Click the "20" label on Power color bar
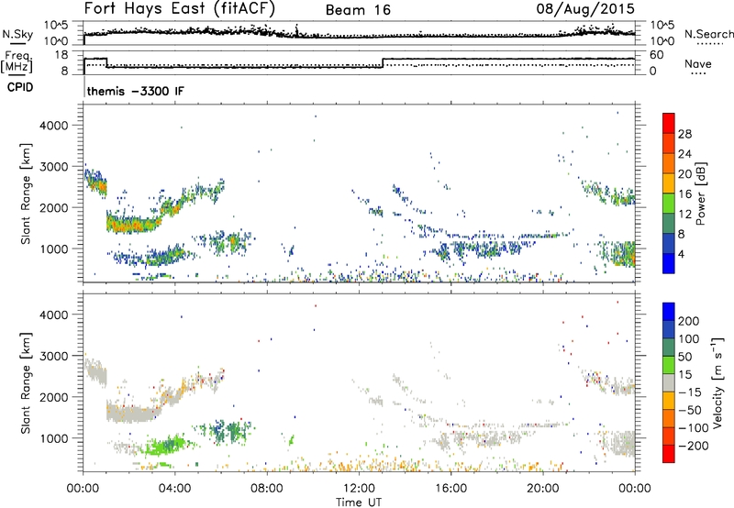The width and height of the screenshot is (734, 508). pyautogui.click(x=684, y=174)
